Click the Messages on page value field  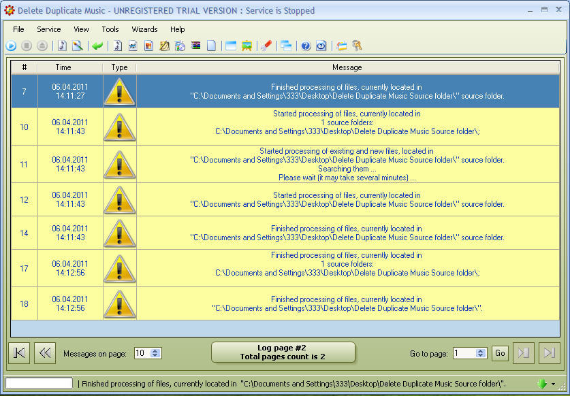point(142,353)
